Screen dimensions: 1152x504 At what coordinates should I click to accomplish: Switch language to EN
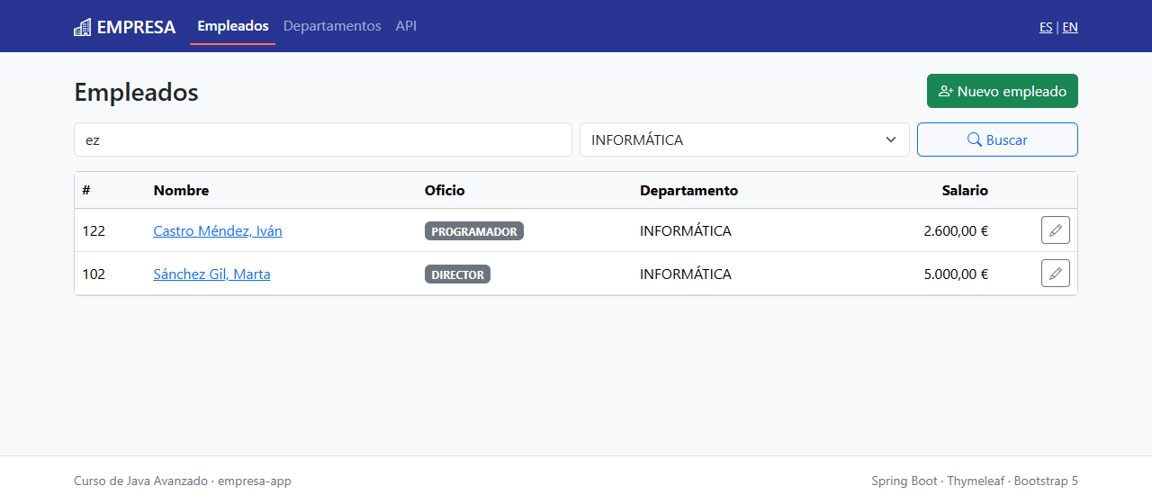click(x=1070, y=27)
